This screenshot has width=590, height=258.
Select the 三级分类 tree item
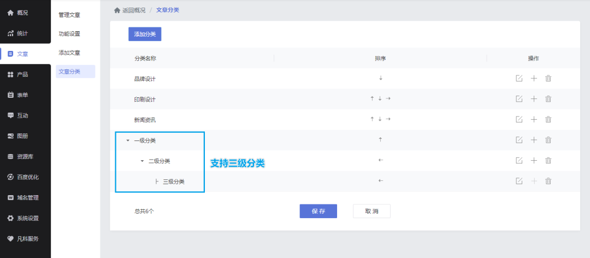[x=173, y=181]
